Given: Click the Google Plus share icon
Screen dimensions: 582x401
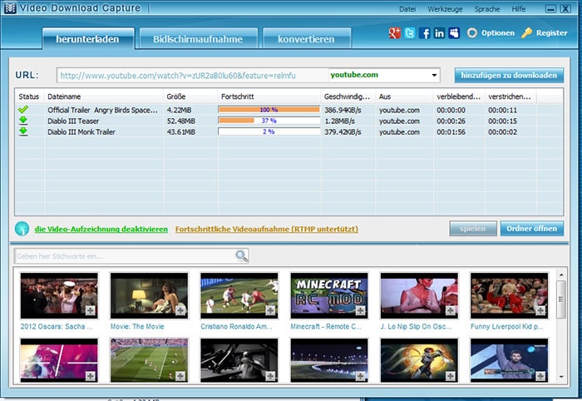Looking at the screenshot, I should [394, 33].
